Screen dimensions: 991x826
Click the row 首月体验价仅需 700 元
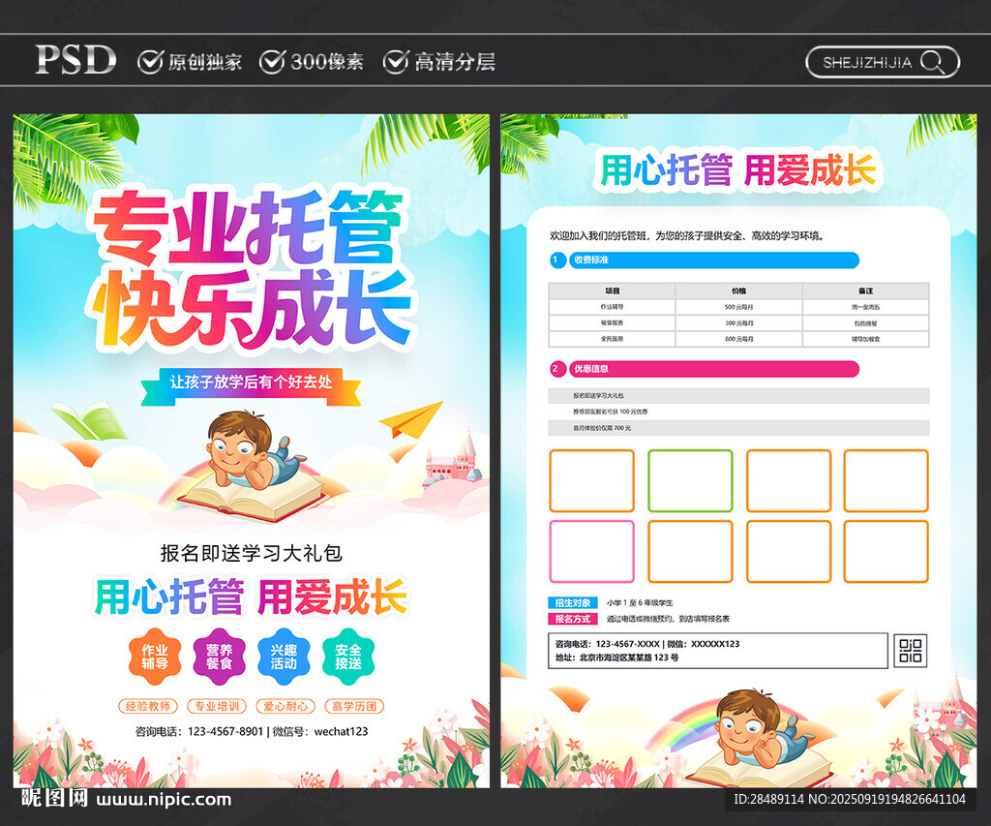[738, 428]
